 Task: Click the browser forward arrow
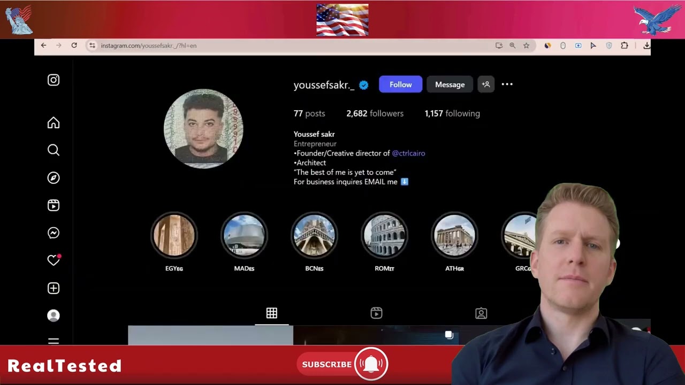(59, 45)
